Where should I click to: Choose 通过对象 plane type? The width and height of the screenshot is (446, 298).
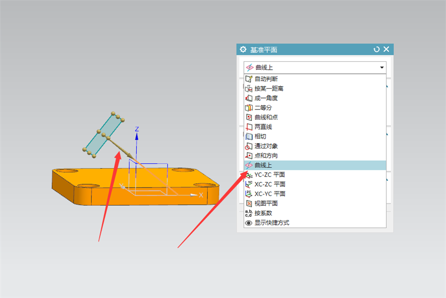(x=315, y=146)
